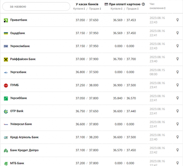This screenshot has height=166, width=183.
Task: Click the Креді Агріколь Банк logo
Action: click(6, 138)
